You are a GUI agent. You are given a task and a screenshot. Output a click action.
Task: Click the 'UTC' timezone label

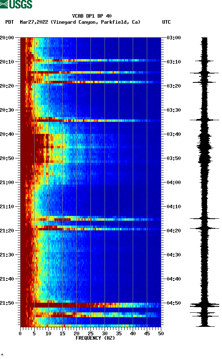click(166, 22)
